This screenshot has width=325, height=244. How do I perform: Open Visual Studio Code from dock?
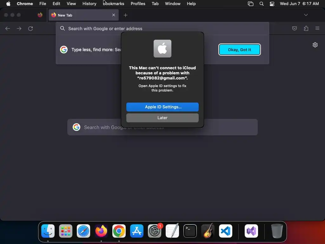point(226,231)
